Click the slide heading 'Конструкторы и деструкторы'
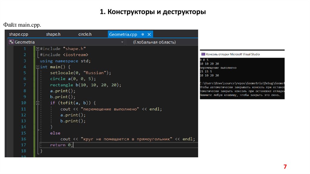The height and width of the screenshot is (174, 310). coord(157,12)
